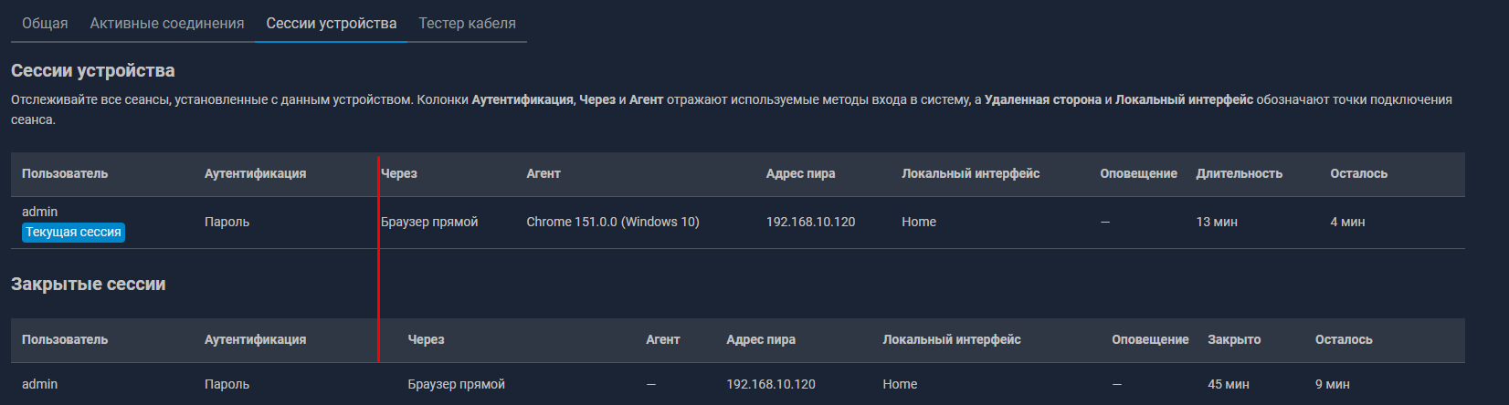This screenshot has height=405, width=1509.
Task: Click the Текущая сессия badge
Action: coord(73,233)
